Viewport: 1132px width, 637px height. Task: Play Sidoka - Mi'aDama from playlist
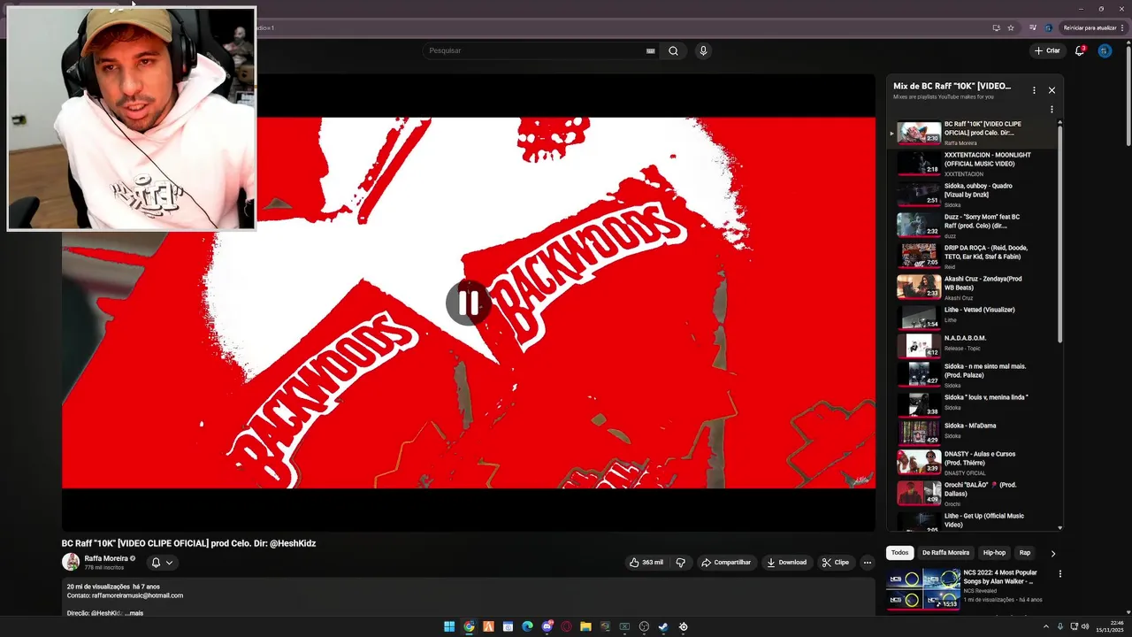tap(971, 433)
